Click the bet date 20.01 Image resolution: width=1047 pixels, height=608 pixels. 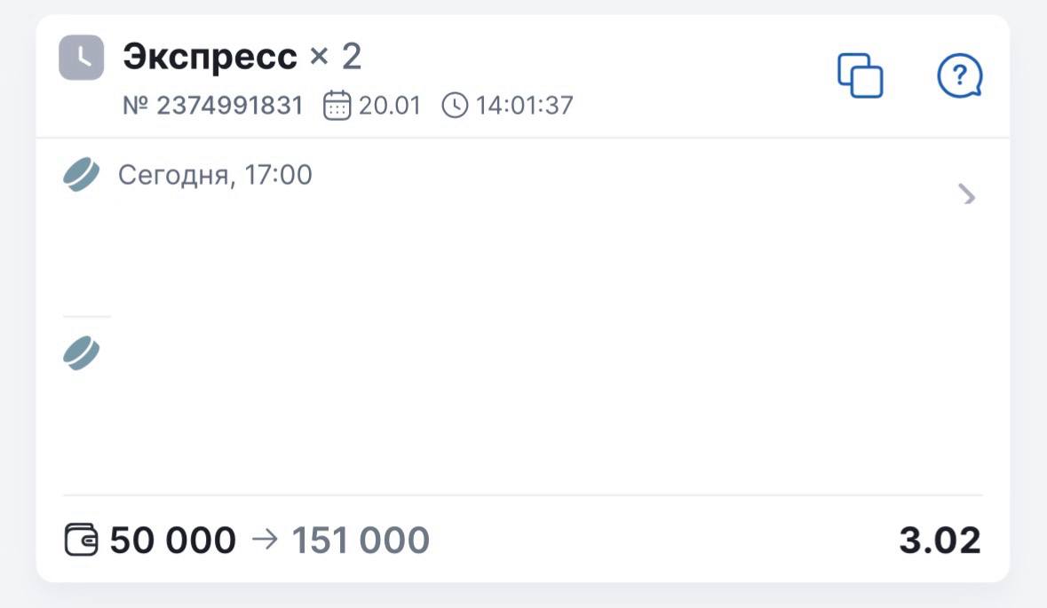tap(389, 107)
